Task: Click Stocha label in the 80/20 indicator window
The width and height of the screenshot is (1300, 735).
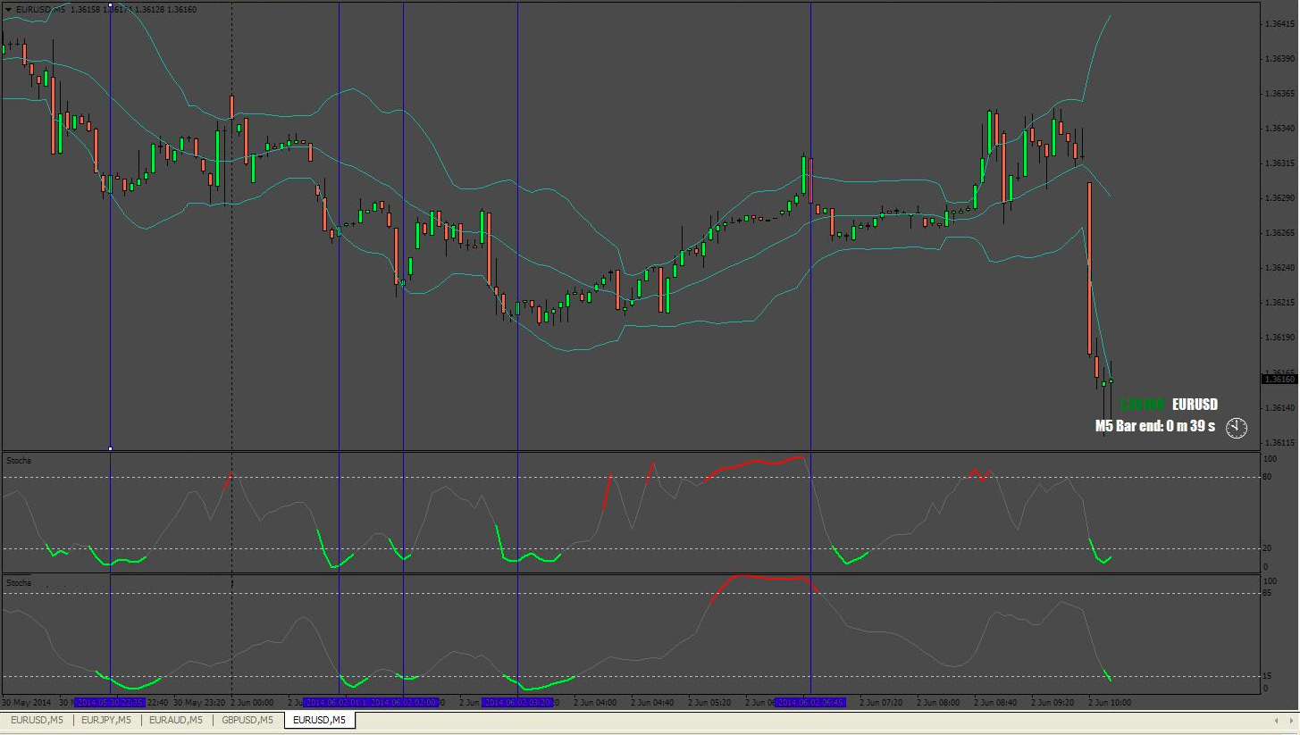Action: click(19, 461)
